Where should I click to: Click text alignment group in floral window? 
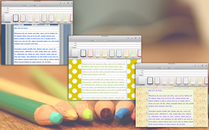click(178, 68)
